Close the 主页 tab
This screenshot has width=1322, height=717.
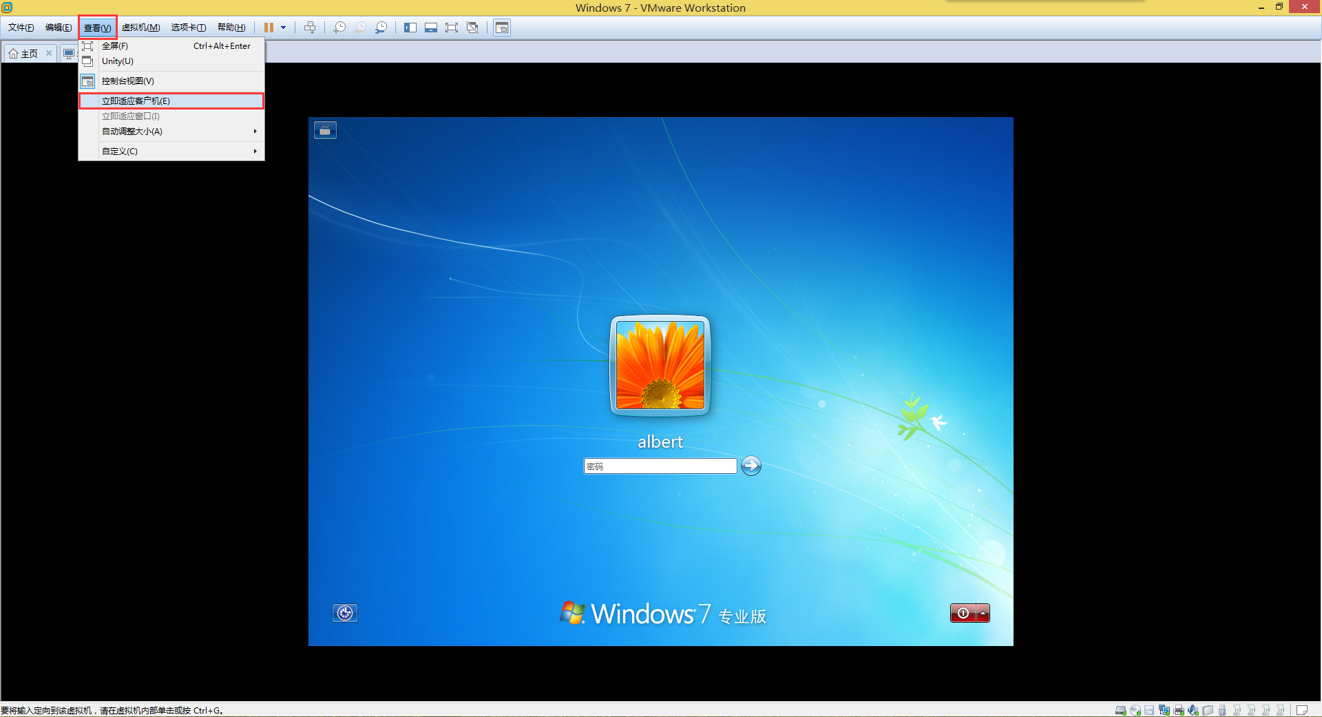(x=49, y=53)
